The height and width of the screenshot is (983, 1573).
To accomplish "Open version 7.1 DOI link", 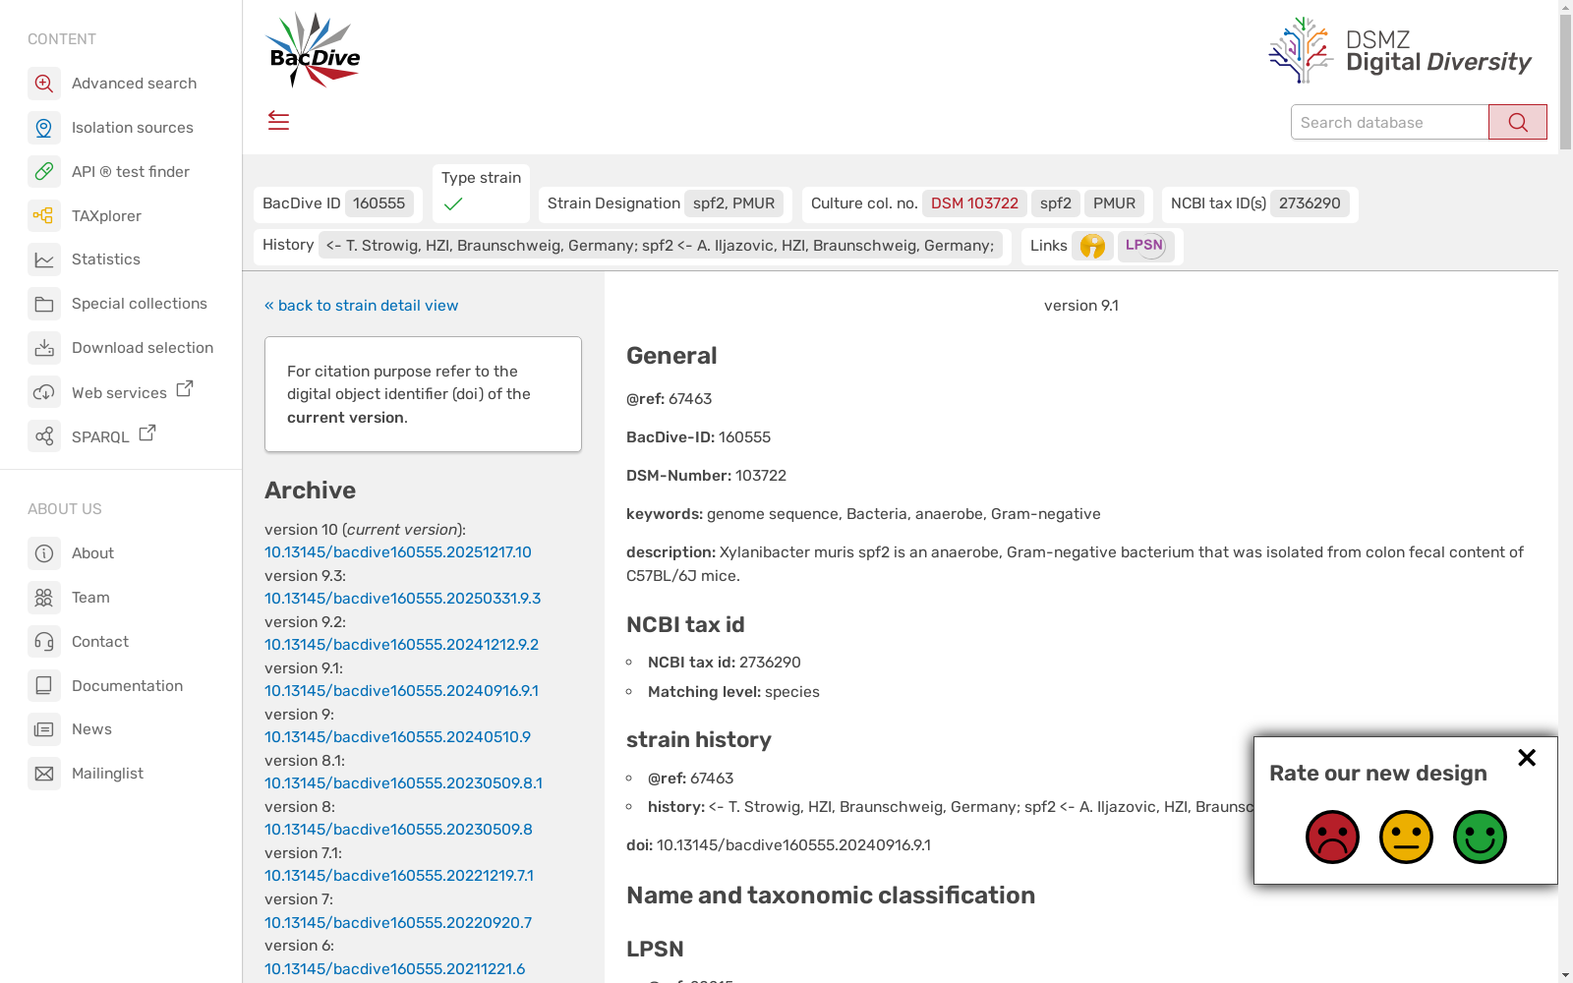I will (x=399, y=876).
